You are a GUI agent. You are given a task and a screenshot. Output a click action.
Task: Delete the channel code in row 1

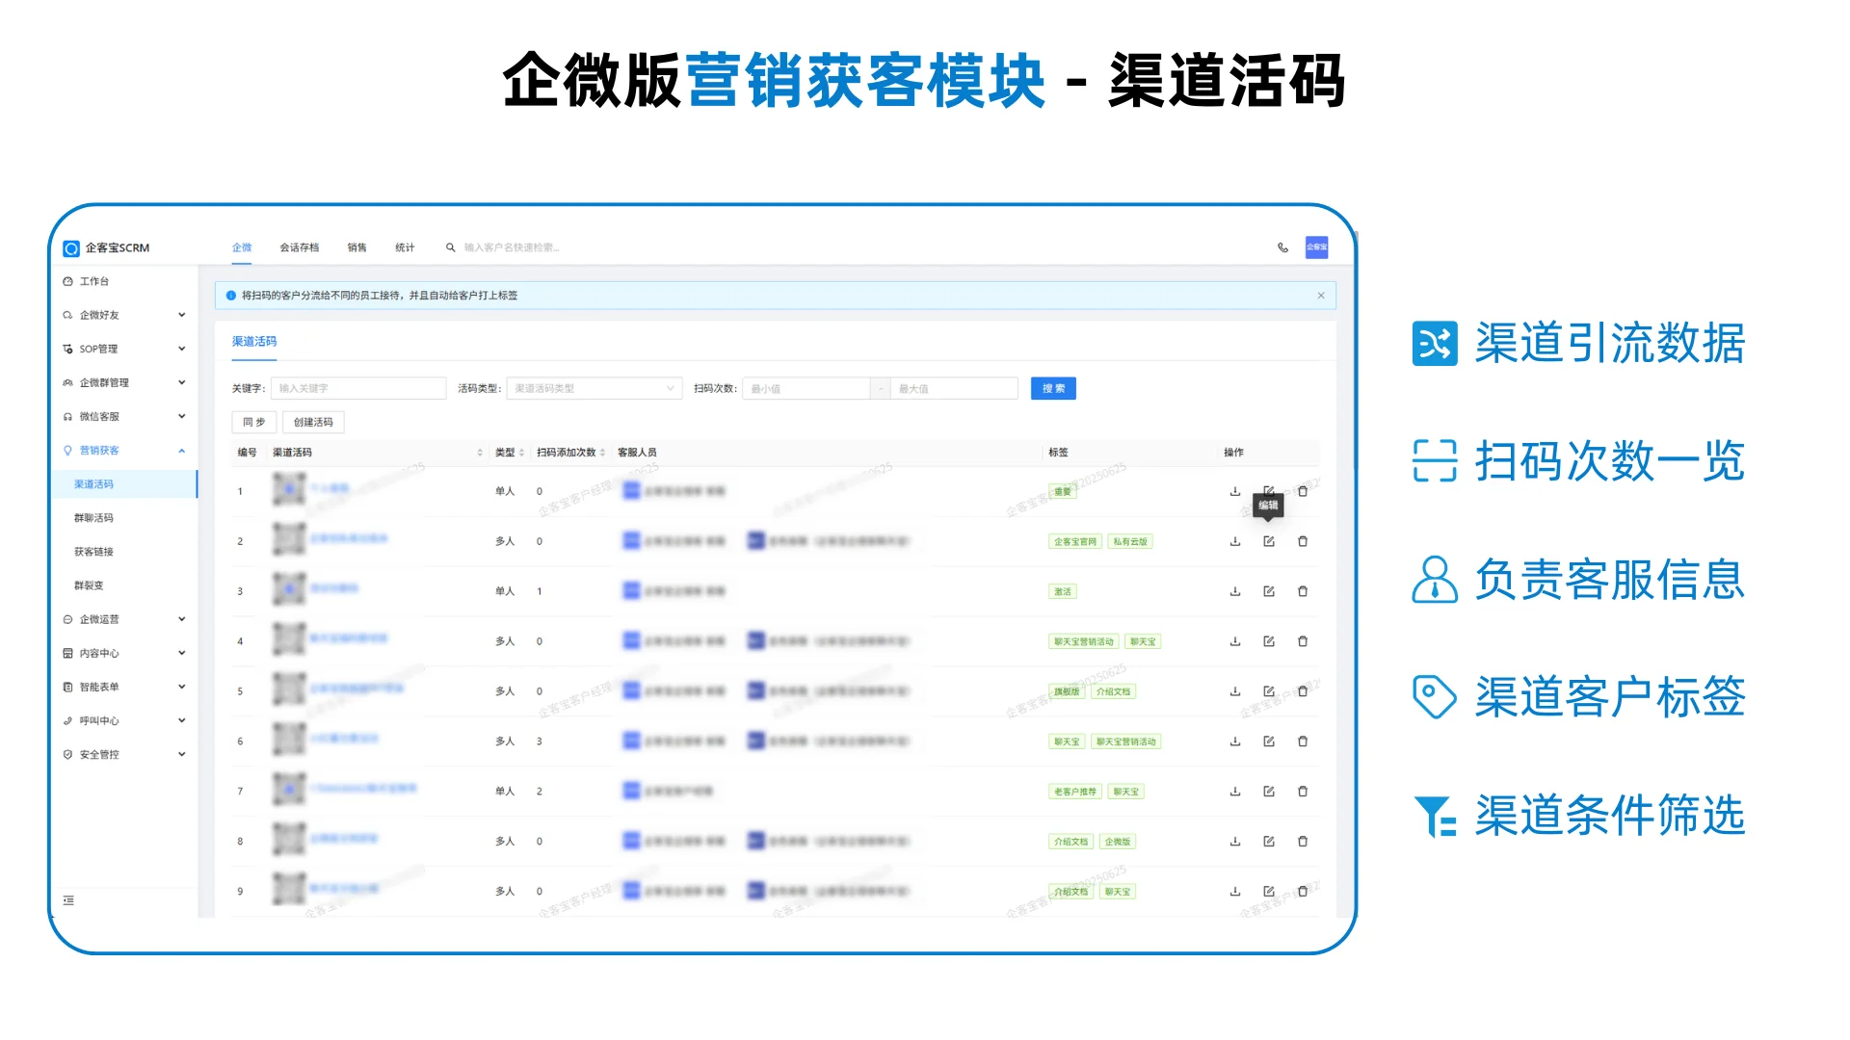pyautogui.click(x=1303, y=491)
